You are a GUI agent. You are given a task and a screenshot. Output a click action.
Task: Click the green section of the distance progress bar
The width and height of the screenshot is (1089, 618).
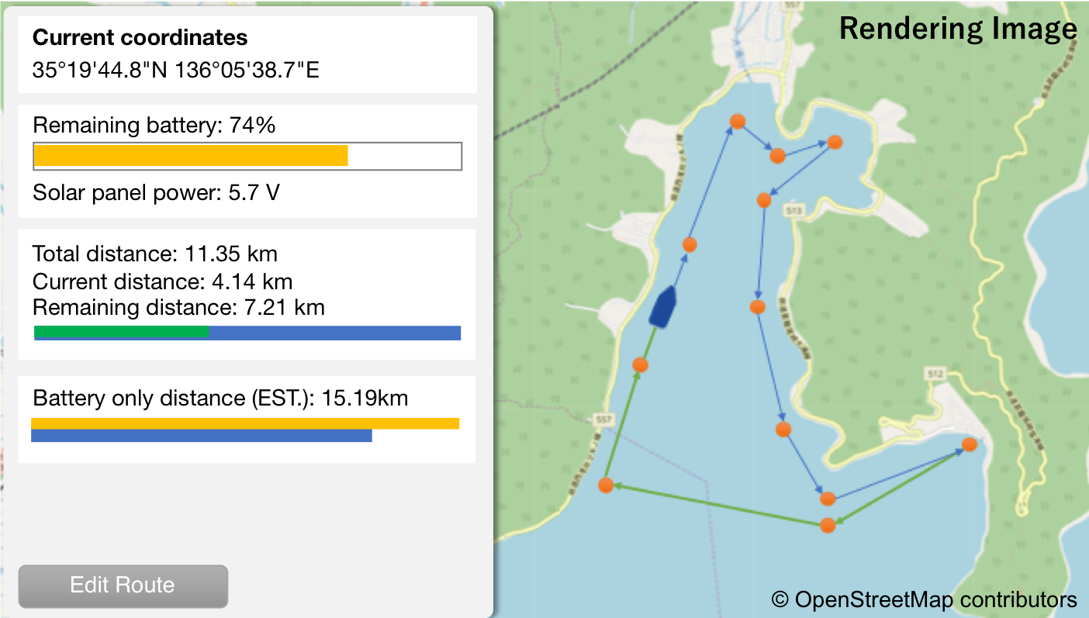point(121,332)
